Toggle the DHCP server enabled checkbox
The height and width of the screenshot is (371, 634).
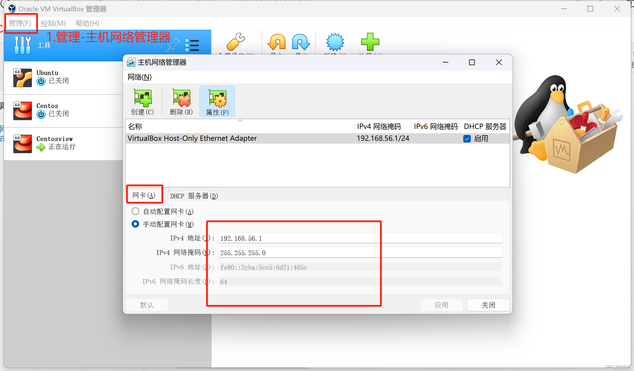pos(467,139)
